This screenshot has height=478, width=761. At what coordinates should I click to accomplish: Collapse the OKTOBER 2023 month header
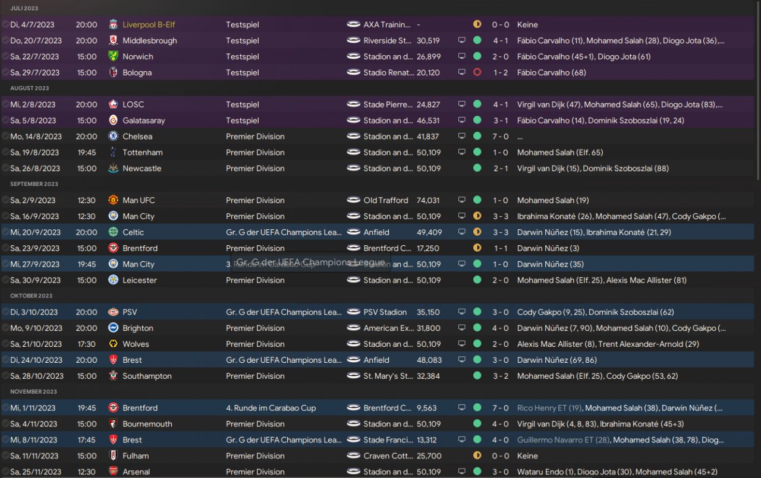coord(31,296)
